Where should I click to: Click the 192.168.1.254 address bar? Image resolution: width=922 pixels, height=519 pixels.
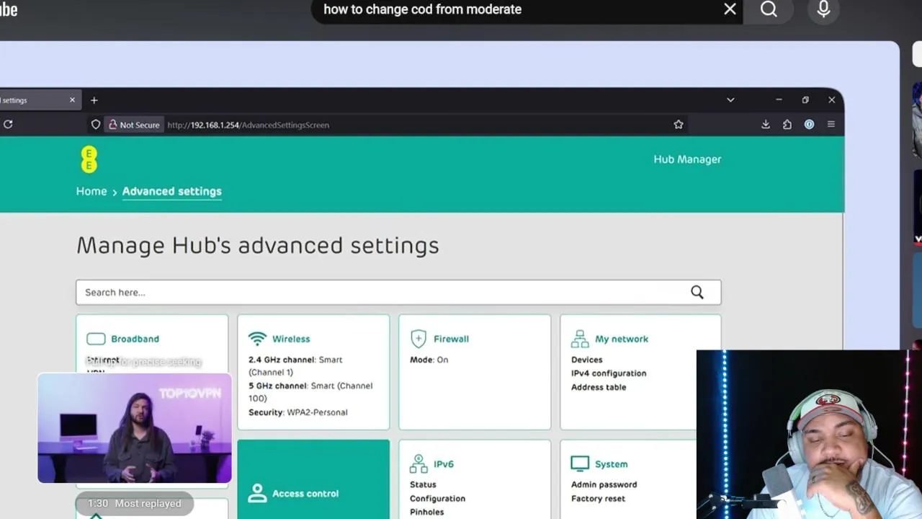pyautogui.click(x=249, y=125)
